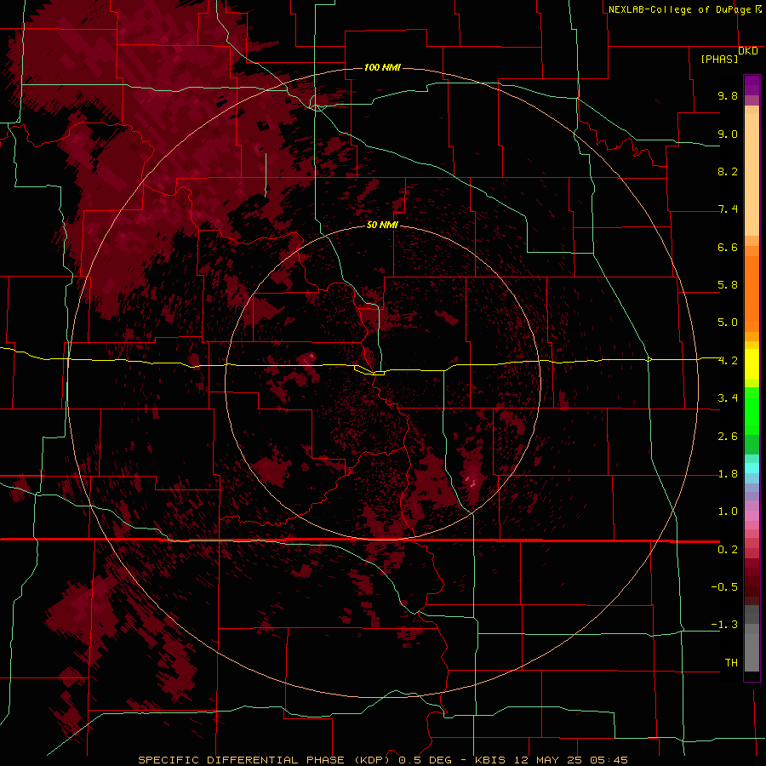Click the 1.0 value on color scale

coord(728,512)
